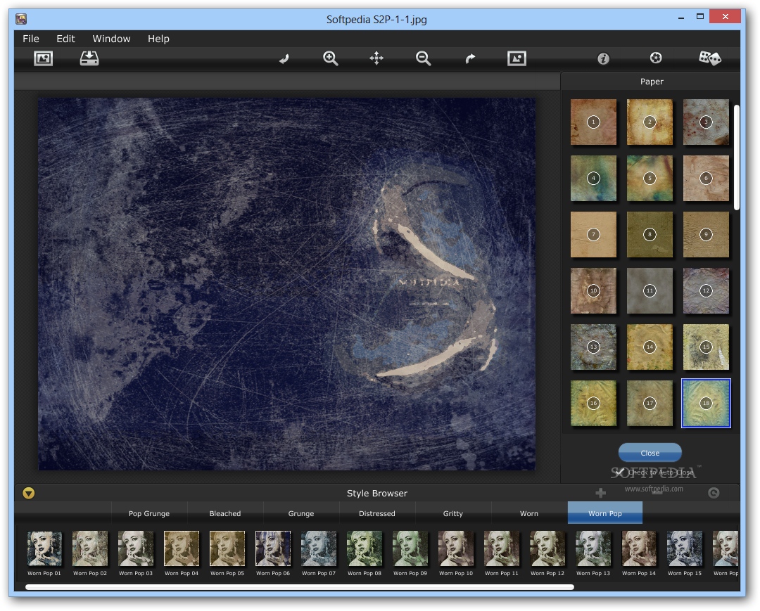Select paper texture 2
Image resolution: width=760 pixels, height=611 pixels.
(x=650, y=122)
